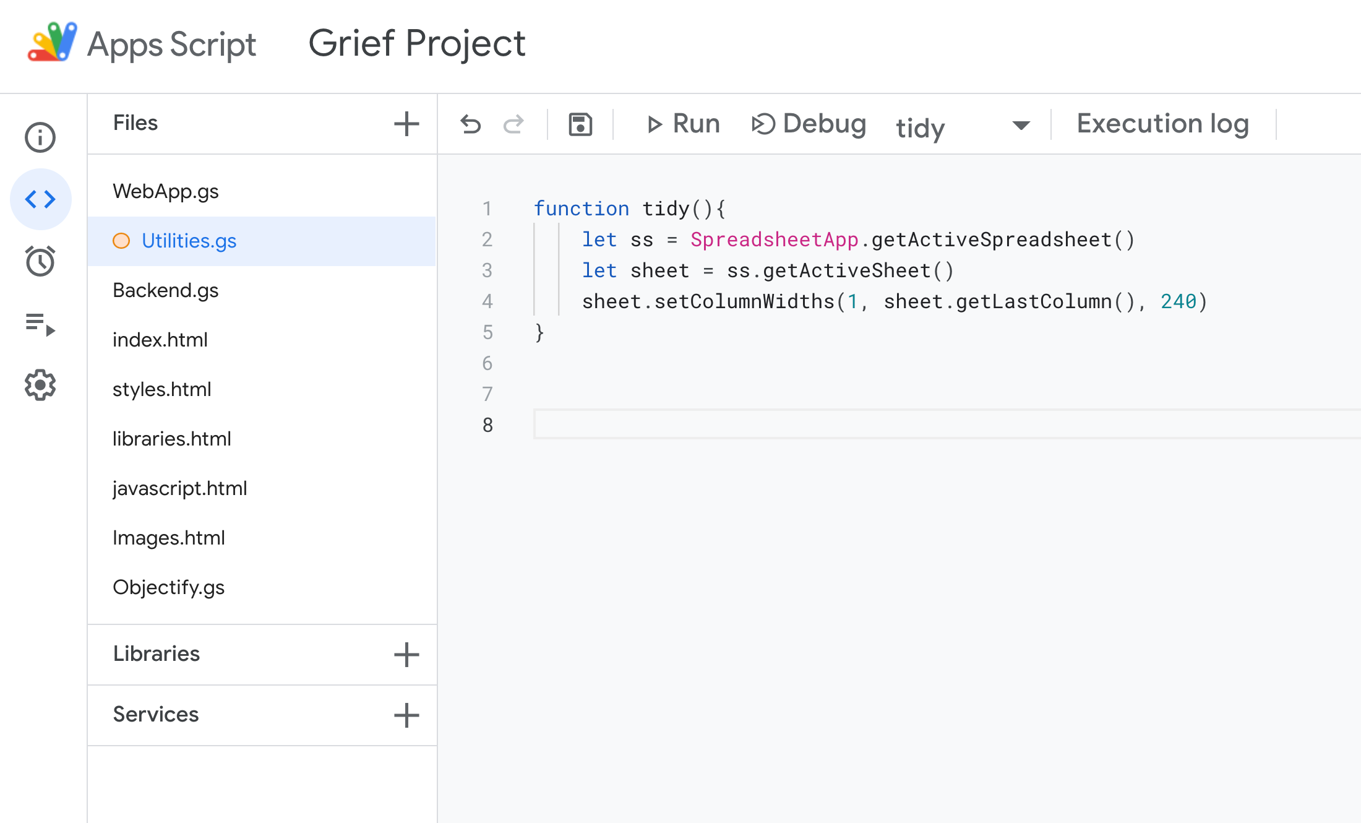The width and height of the screenshot is (1361, 823).
Task: Open the Execution log panel
Action: 1162,124
